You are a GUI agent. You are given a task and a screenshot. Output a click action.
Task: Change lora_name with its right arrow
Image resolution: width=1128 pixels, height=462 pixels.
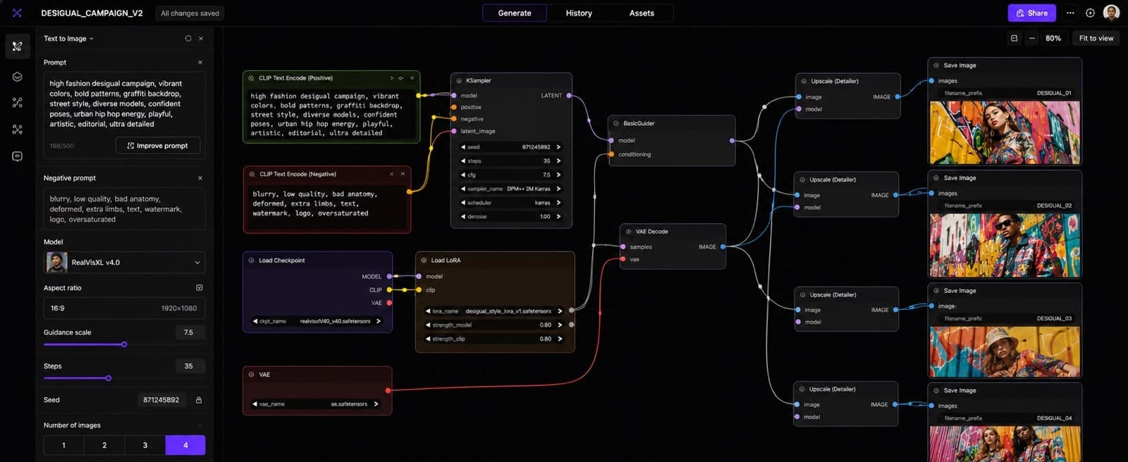(560, 311)
